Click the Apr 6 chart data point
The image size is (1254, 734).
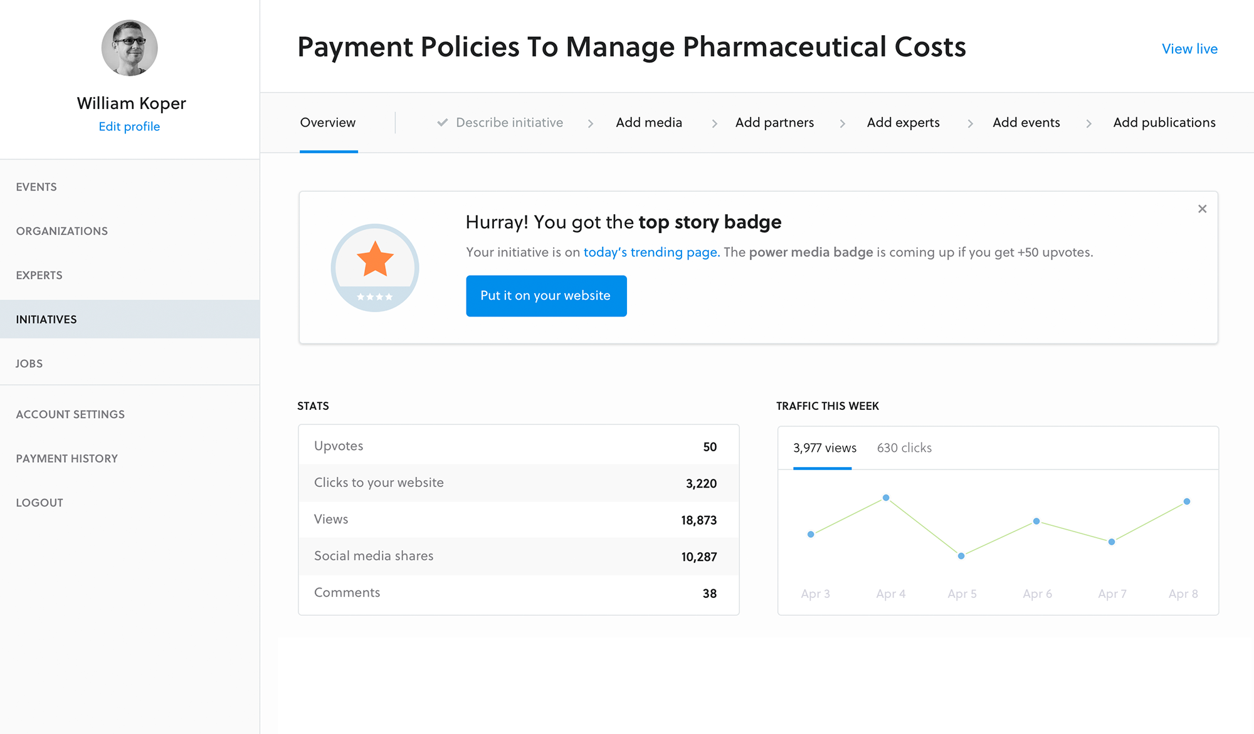pyautogui.click(x=1036, y=521)
